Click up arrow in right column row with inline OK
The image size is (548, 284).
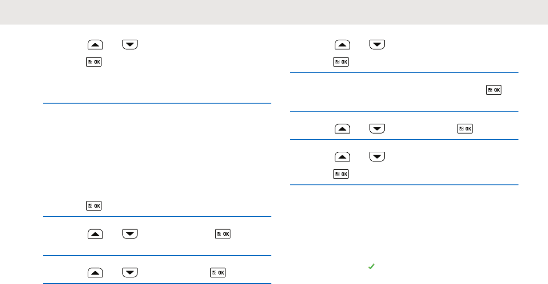342,129
